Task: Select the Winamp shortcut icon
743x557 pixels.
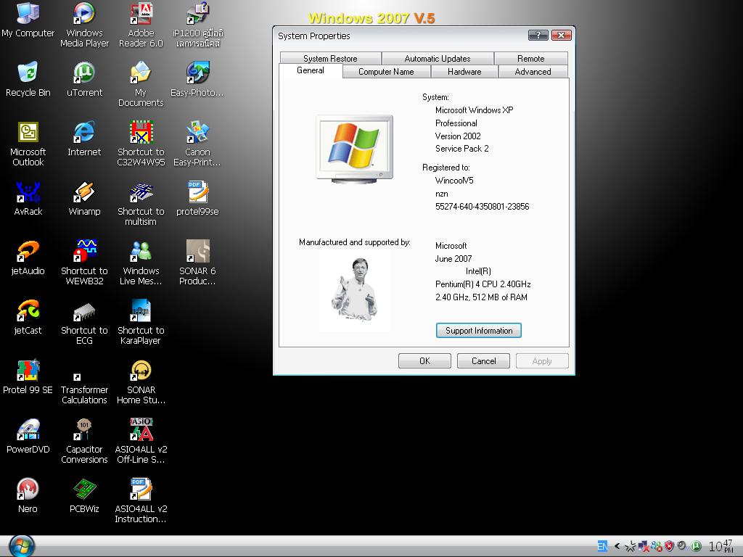Action: click(84, 199)
